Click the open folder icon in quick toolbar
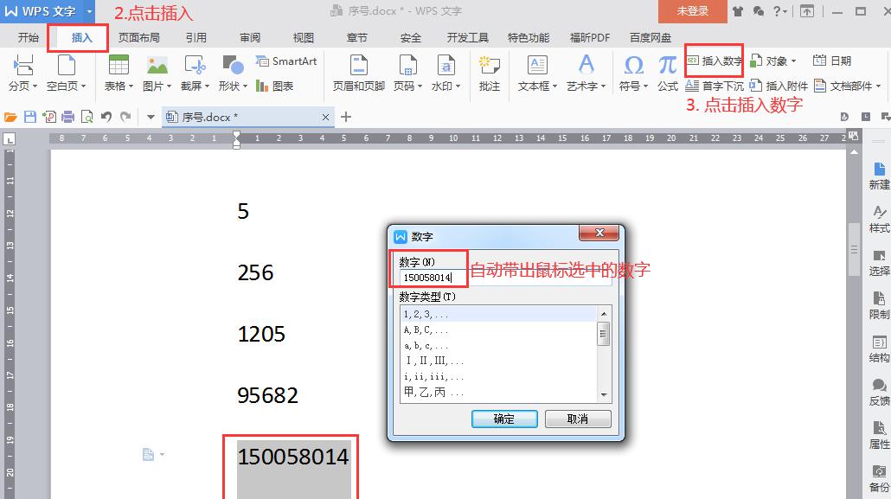The width and height of the screenshot is (891, 499). click(x=10, y=117)
